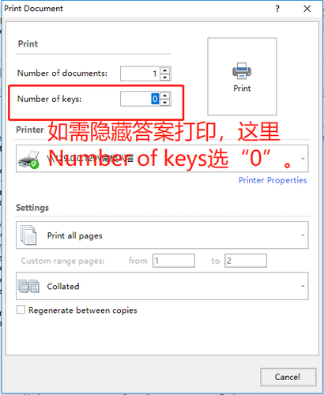Open the help question mark in title bar
Viewport: 324px width, 395px height.
[x=277, y=9]
